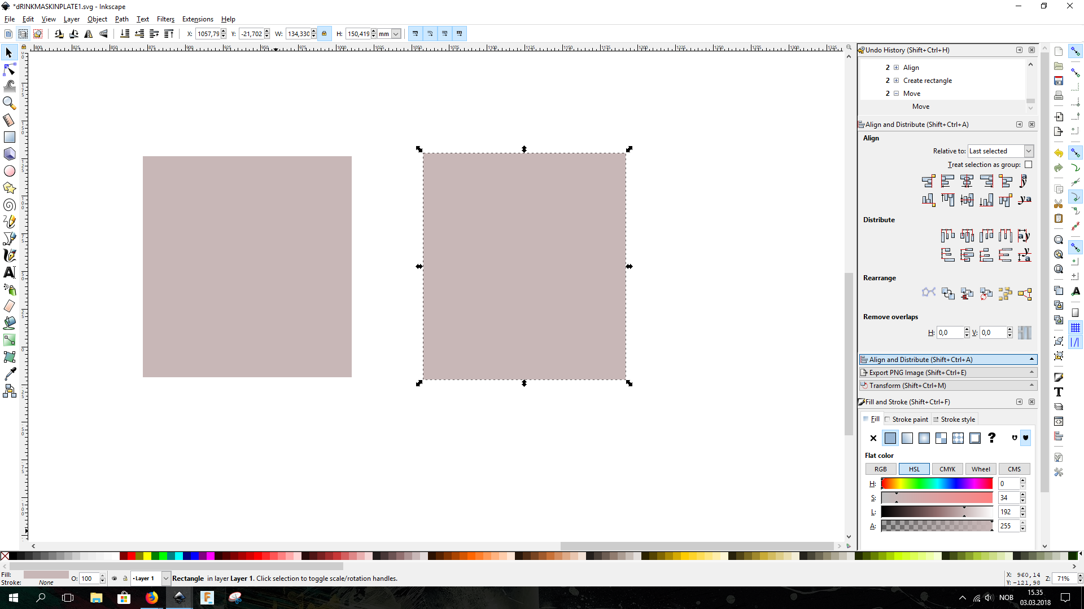Open Relative to dropdown
The image size is (1084, 609).
click(x=1000, y=151)
